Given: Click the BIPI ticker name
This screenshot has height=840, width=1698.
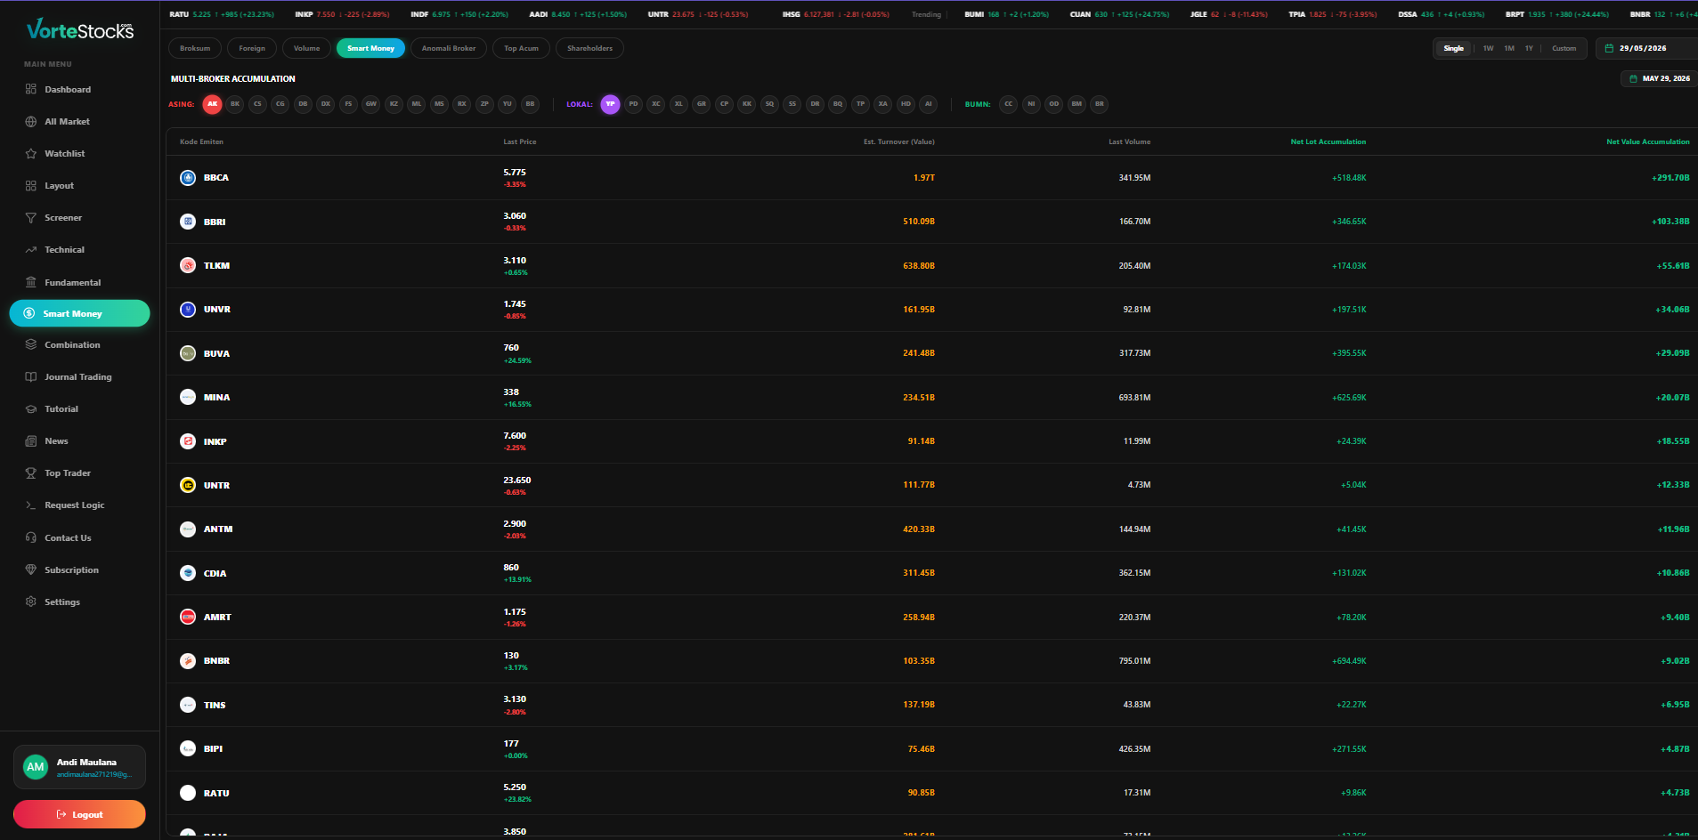Looking at the screenshot, I should [213, 748].
